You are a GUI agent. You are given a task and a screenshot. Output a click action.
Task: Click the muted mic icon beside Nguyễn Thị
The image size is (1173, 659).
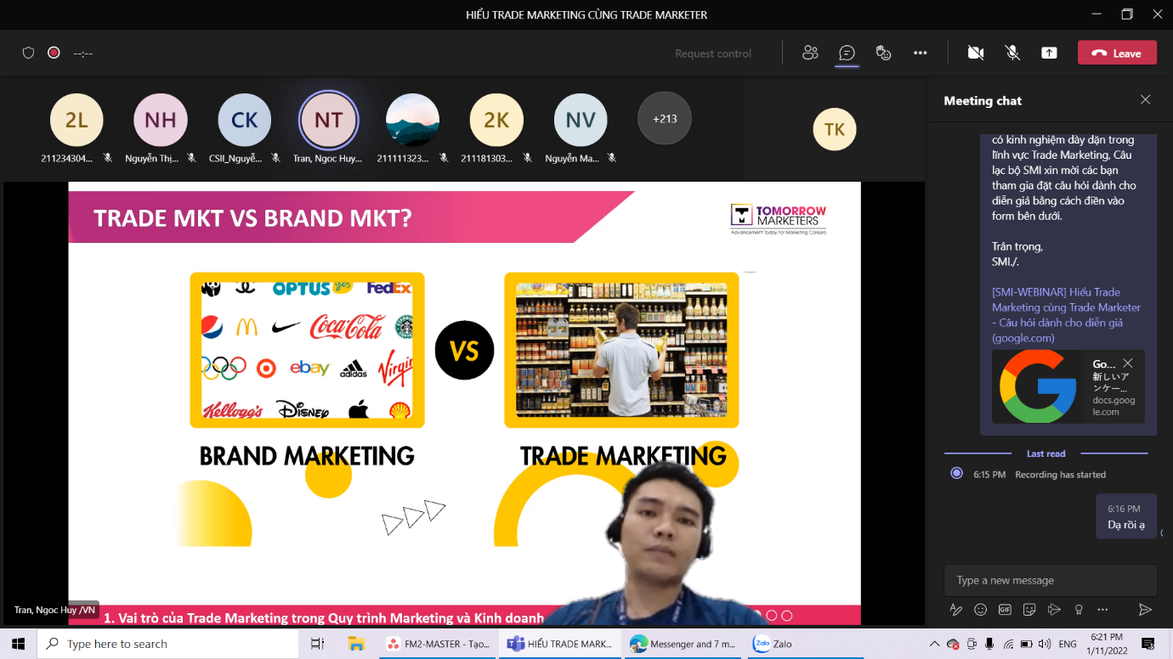click(191, 158)
